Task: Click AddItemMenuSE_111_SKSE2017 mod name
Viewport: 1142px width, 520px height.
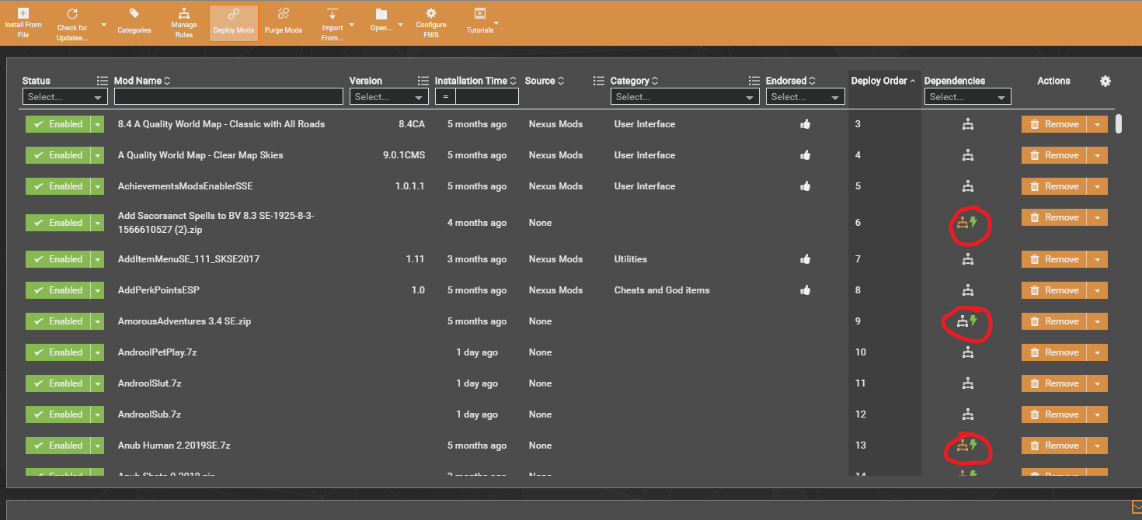Action: 189,259
